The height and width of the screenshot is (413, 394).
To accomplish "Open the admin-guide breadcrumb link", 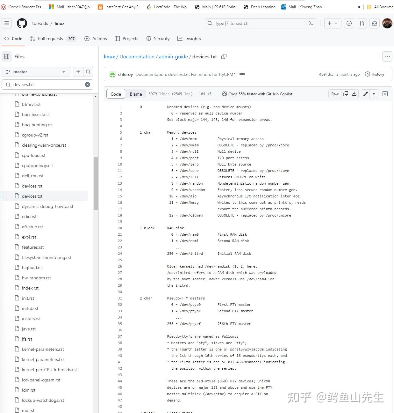I will (x=173, y=56).
